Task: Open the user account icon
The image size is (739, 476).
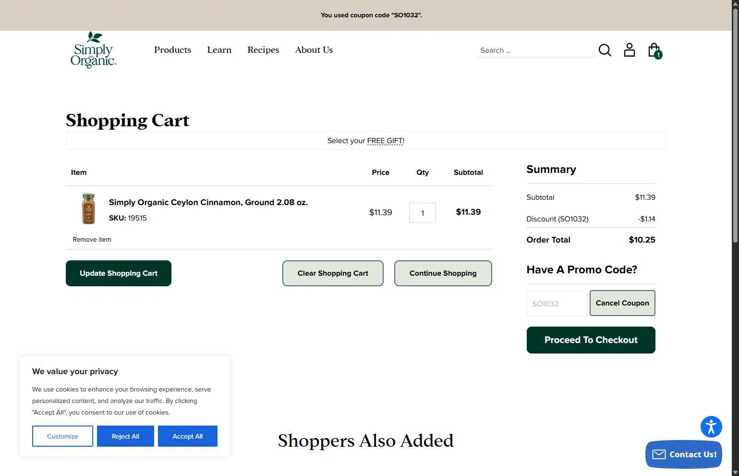Action: 629,50
